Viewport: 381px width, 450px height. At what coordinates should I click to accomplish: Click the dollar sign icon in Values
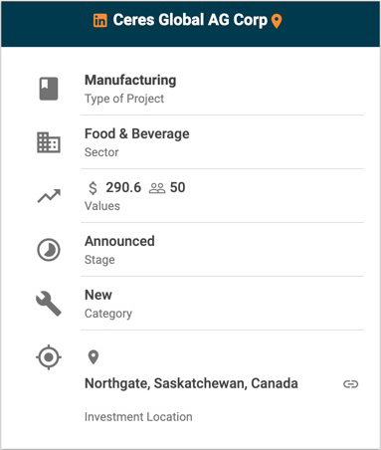tap(94, 188)
